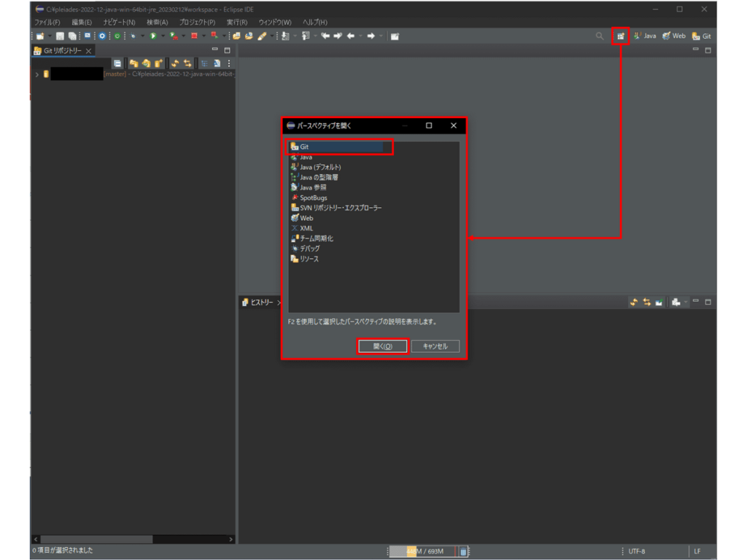Toggle Link with Editor in Git Repositories view
The height and width of the screenshot is (560, 747).
(187, 63)
